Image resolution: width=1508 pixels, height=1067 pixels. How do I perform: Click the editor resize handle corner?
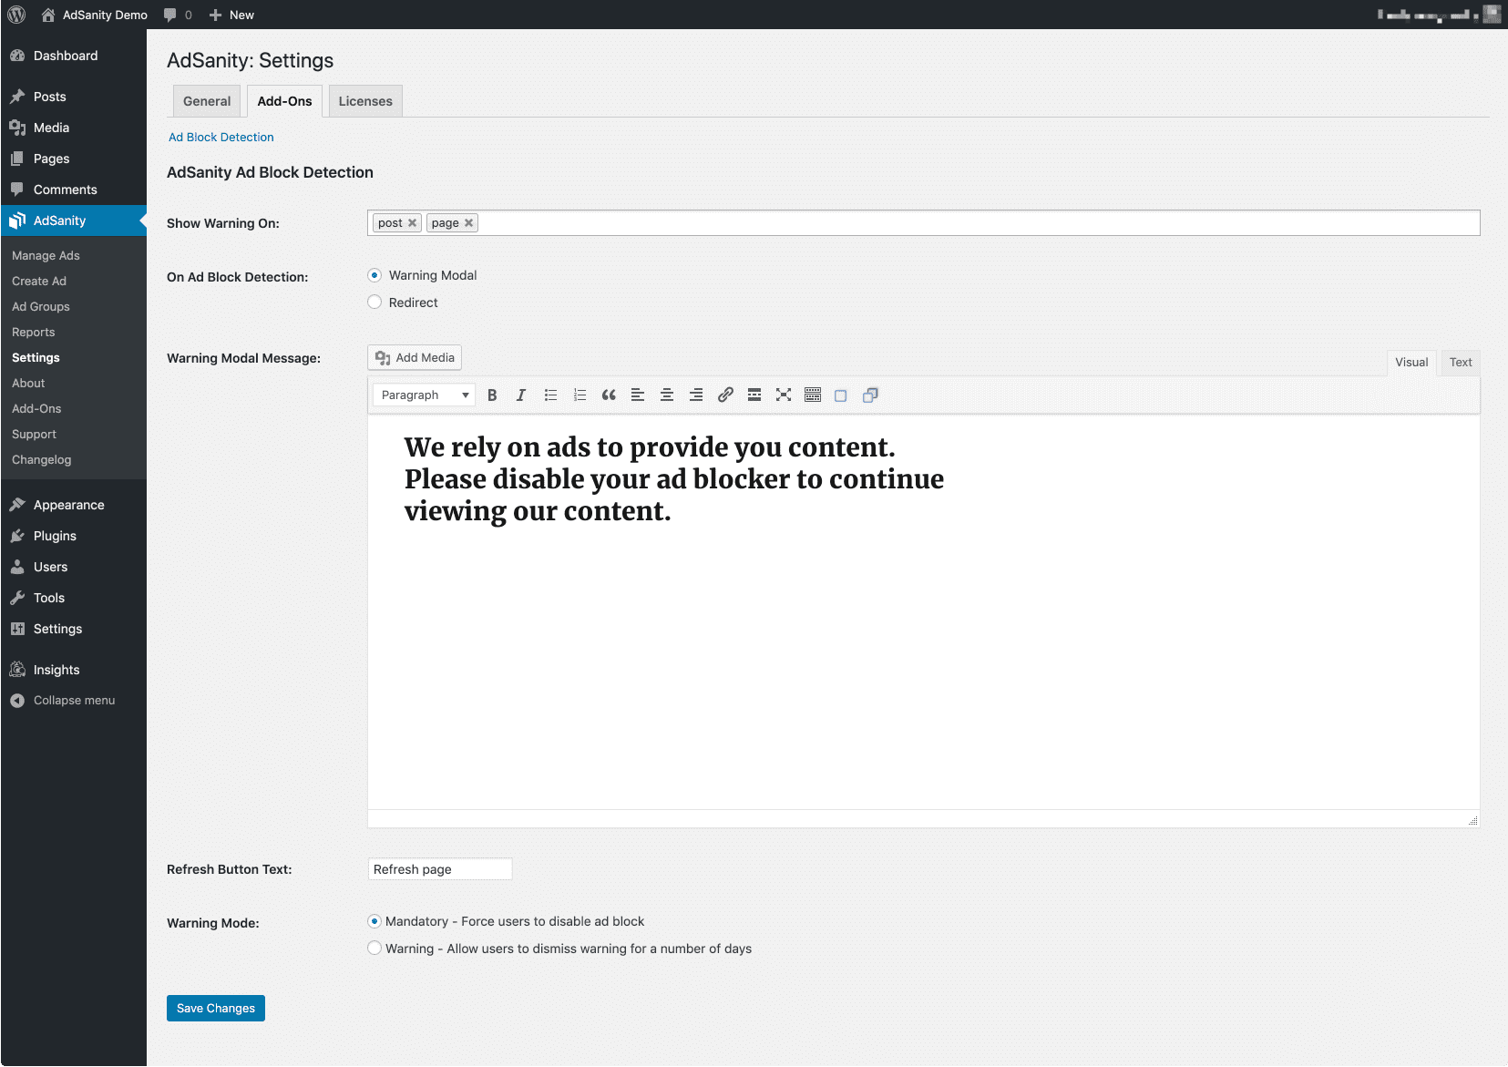(1473, 821)
